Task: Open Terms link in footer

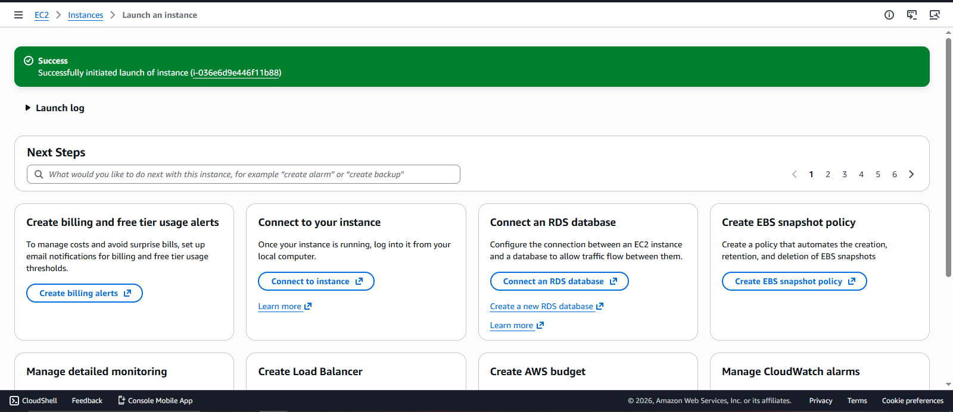Action: pyautogui.click(x=857, y=401)
